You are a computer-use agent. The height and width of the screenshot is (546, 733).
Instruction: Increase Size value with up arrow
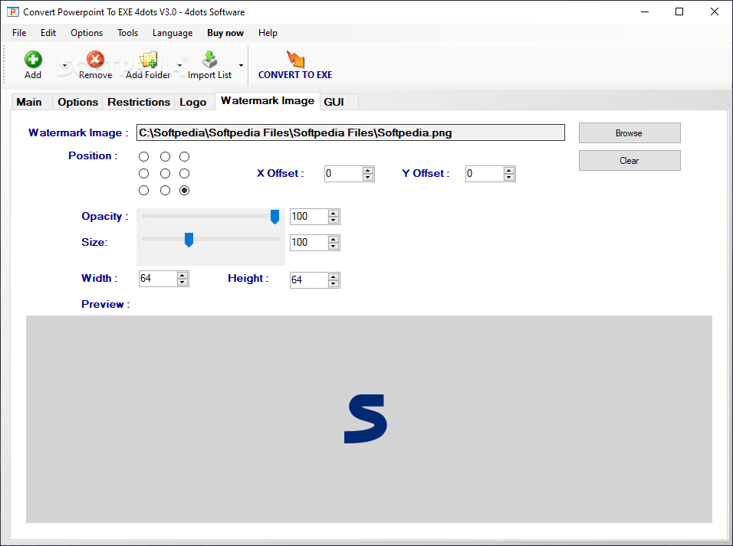tap(334, 239)
